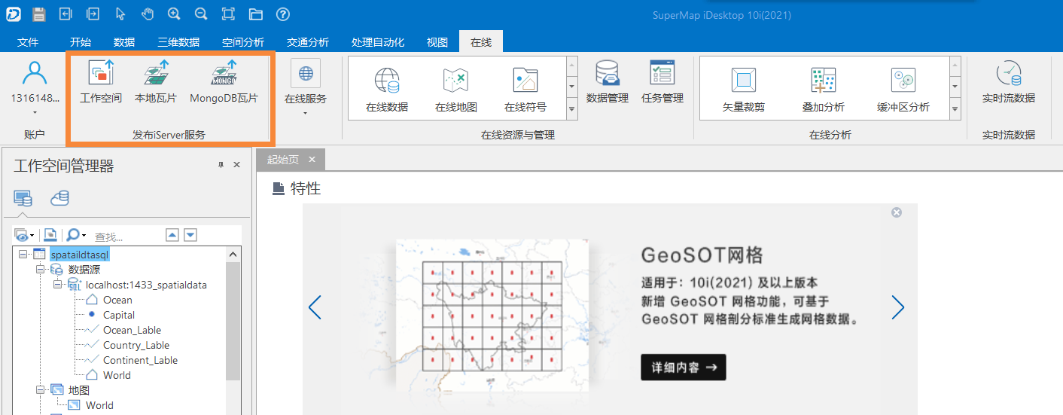Run the 矢量裁剪 vector clip analysis
This screenshot has width=1063, height=415.
click(x=744, y=89)
